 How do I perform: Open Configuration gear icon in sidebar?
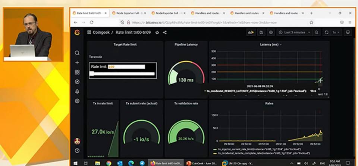(x=77, y=101)
